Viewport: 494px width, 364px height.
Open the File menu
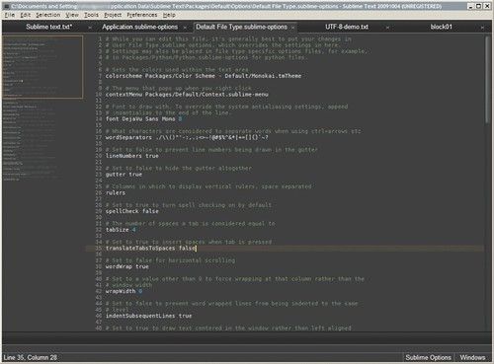(x=10, y=15)
